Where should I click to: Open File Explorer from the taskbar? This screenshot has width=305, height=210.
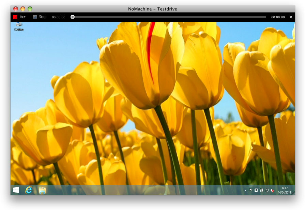42,190
